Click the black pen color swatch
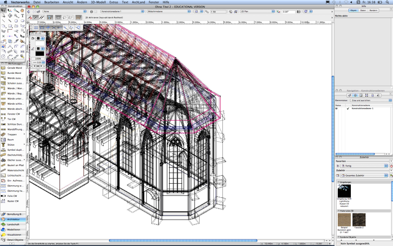This screenshot has width=393, height=246. [40, 53]
